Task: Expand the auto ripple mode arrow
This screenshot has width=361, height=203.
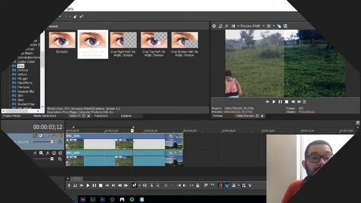Action: pos(239,186)
